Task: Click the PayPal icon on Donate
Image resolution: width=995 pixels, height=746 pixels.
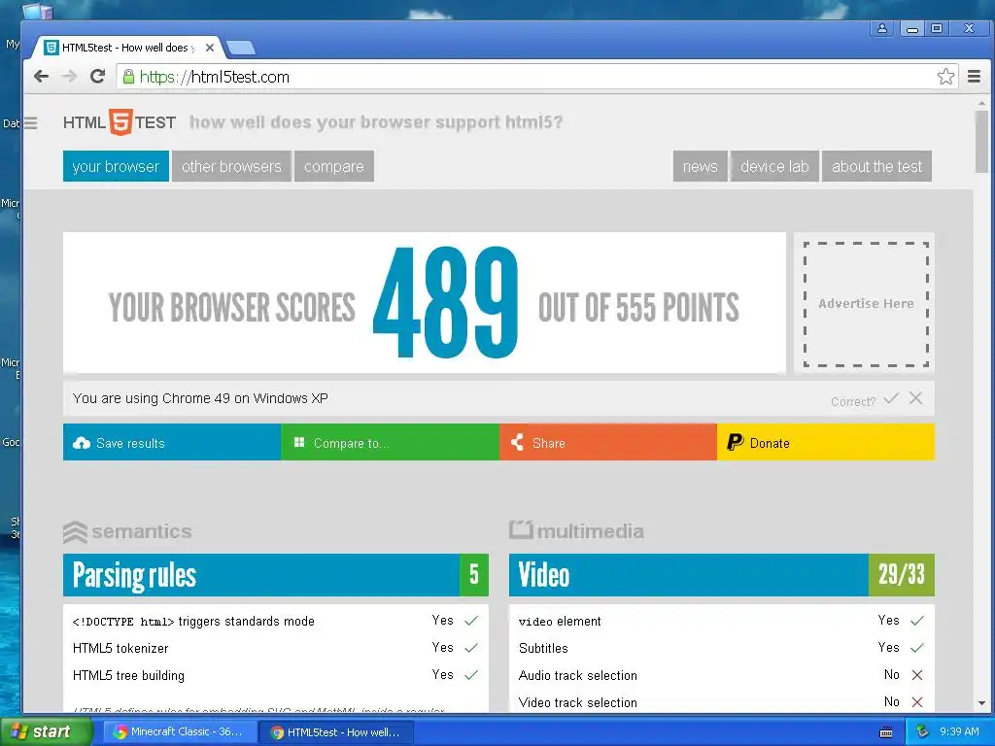Action: (x=735, y=442)
